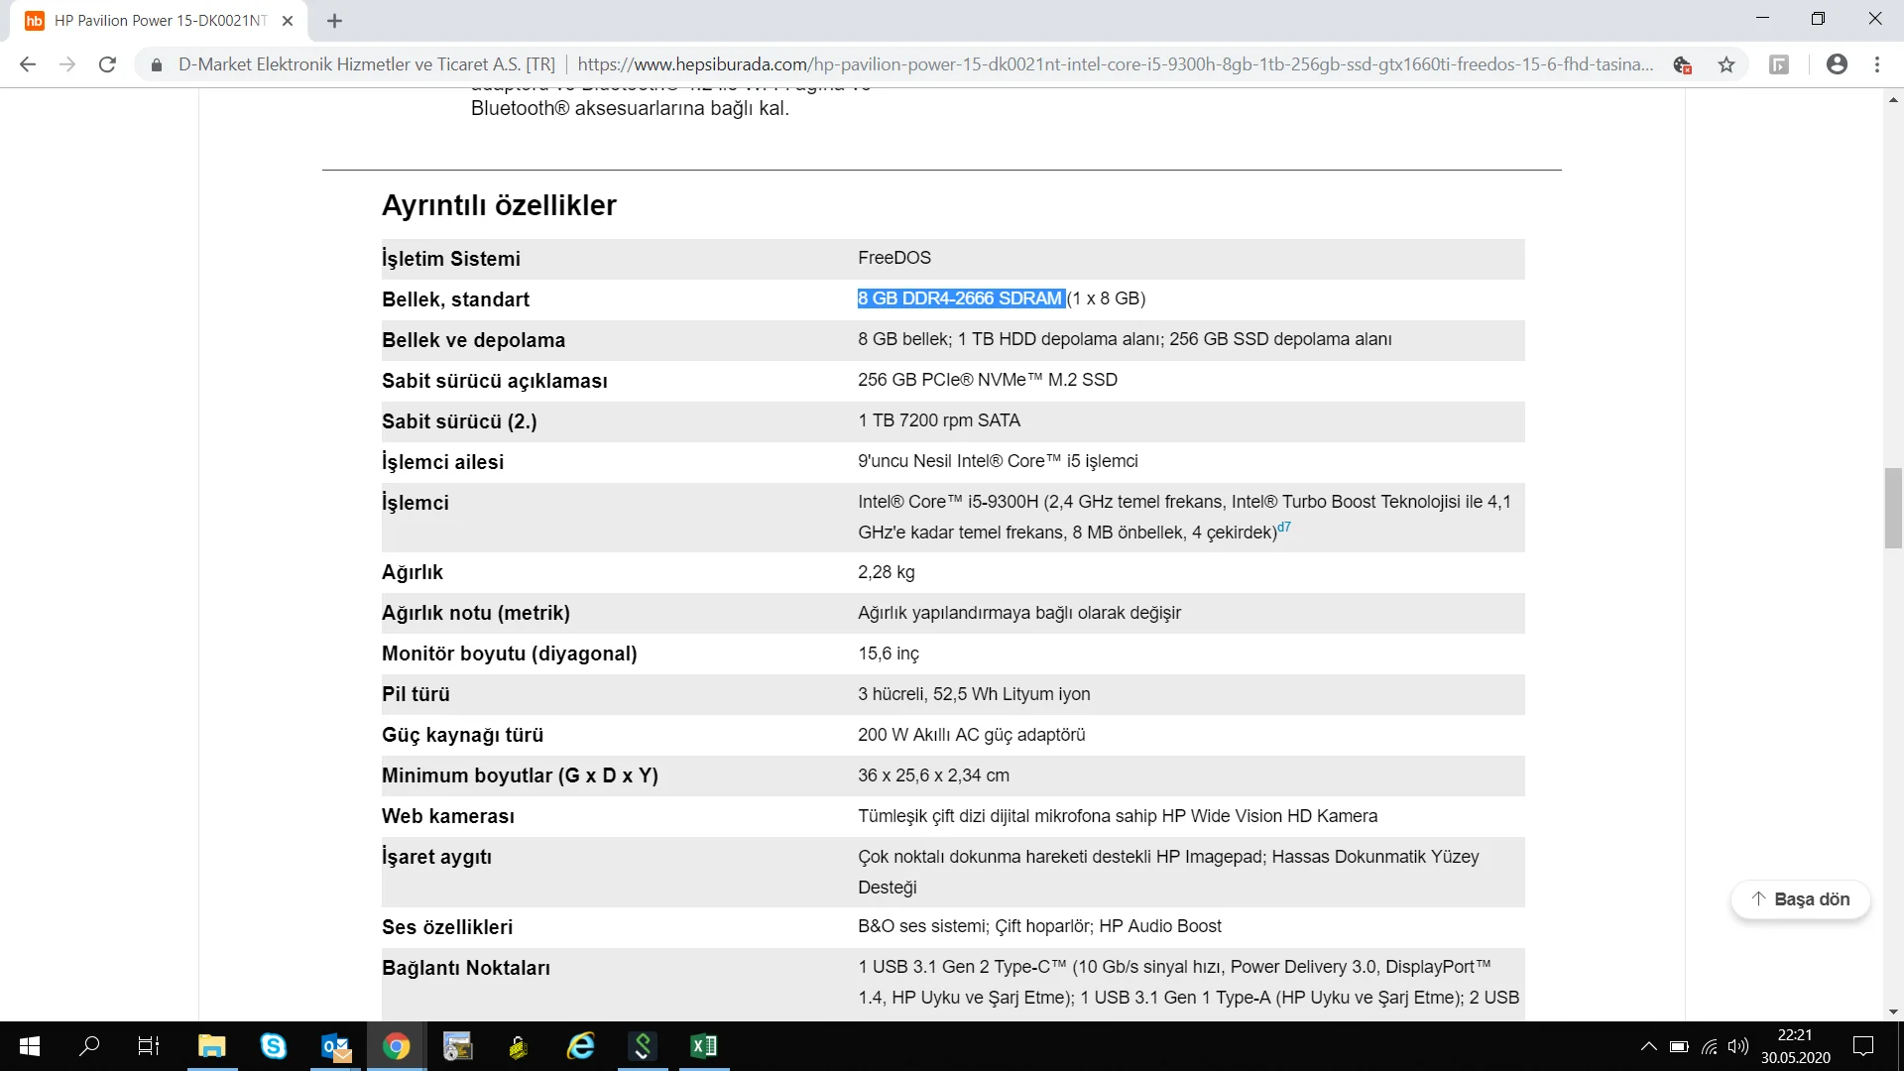
Task: Open the Chrome profile account icon
Action: [x=1837, y=64]
